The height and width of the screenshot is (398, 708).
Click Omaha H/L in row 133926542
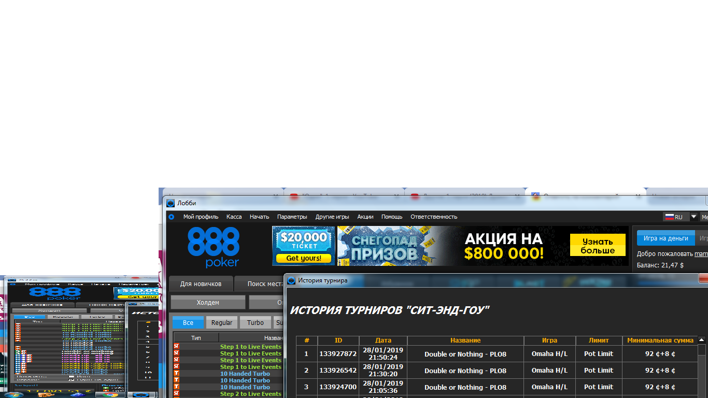pyautogui.click(x=549, y=371)
